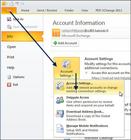Open the PDF-XChange 2012 tab
The height and width of the screenshot is (140, 131).
(x=109, y=10)
